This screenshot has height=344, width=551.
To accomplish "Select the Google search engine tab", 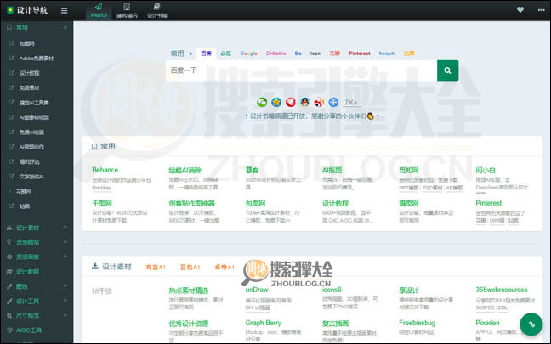I will point(248,54).
